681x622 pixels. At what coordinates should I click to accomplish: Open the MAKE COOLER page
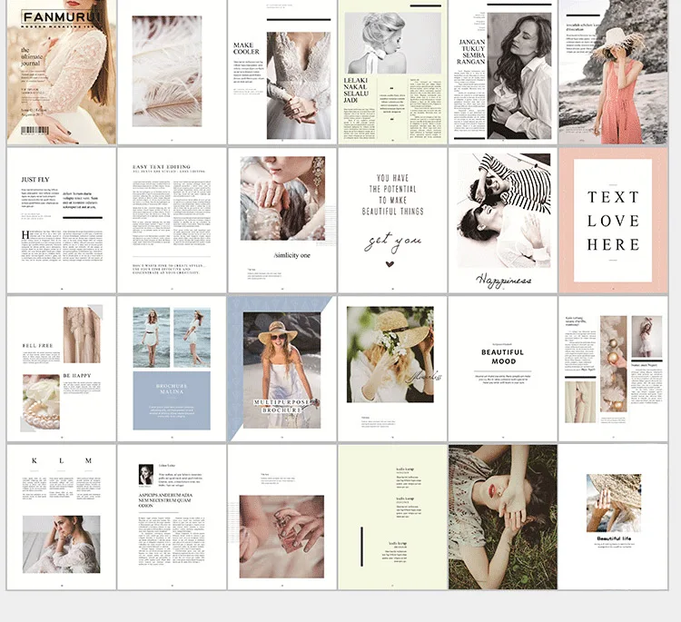281,71
